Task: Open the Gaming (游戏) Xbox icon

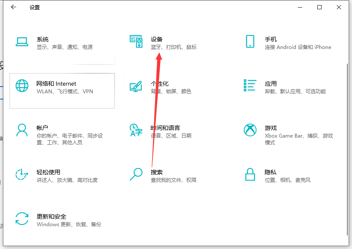Action: pos(250,130)
